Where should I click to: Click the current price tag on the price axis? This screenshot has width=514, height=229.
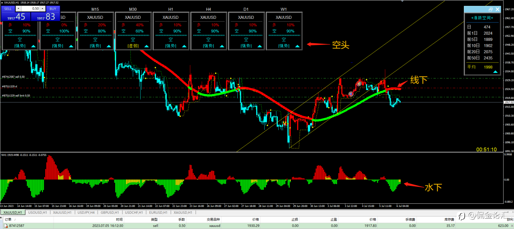pos(509,102)
